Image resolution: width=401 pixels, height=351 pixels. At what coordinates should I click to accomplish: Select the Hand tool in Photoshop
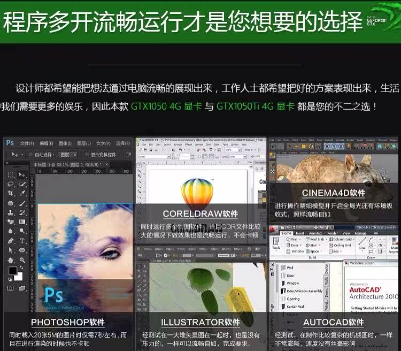[x=11, y=261]
